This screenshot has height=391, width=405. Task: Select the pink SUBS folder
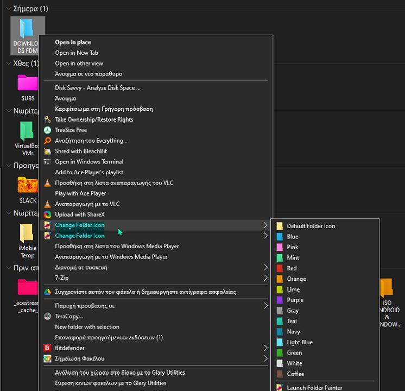(28, 88)
